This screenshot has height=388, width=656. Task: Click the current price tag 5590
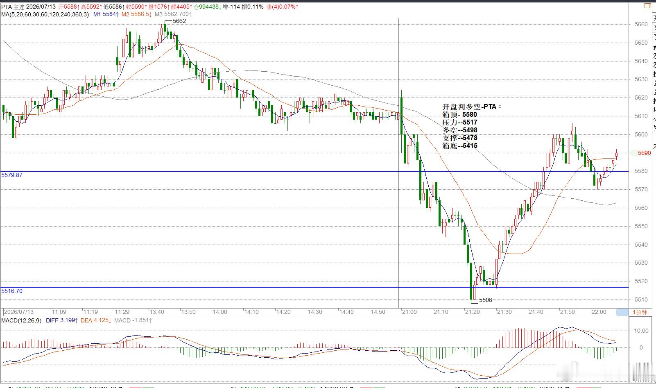point(644,153)
